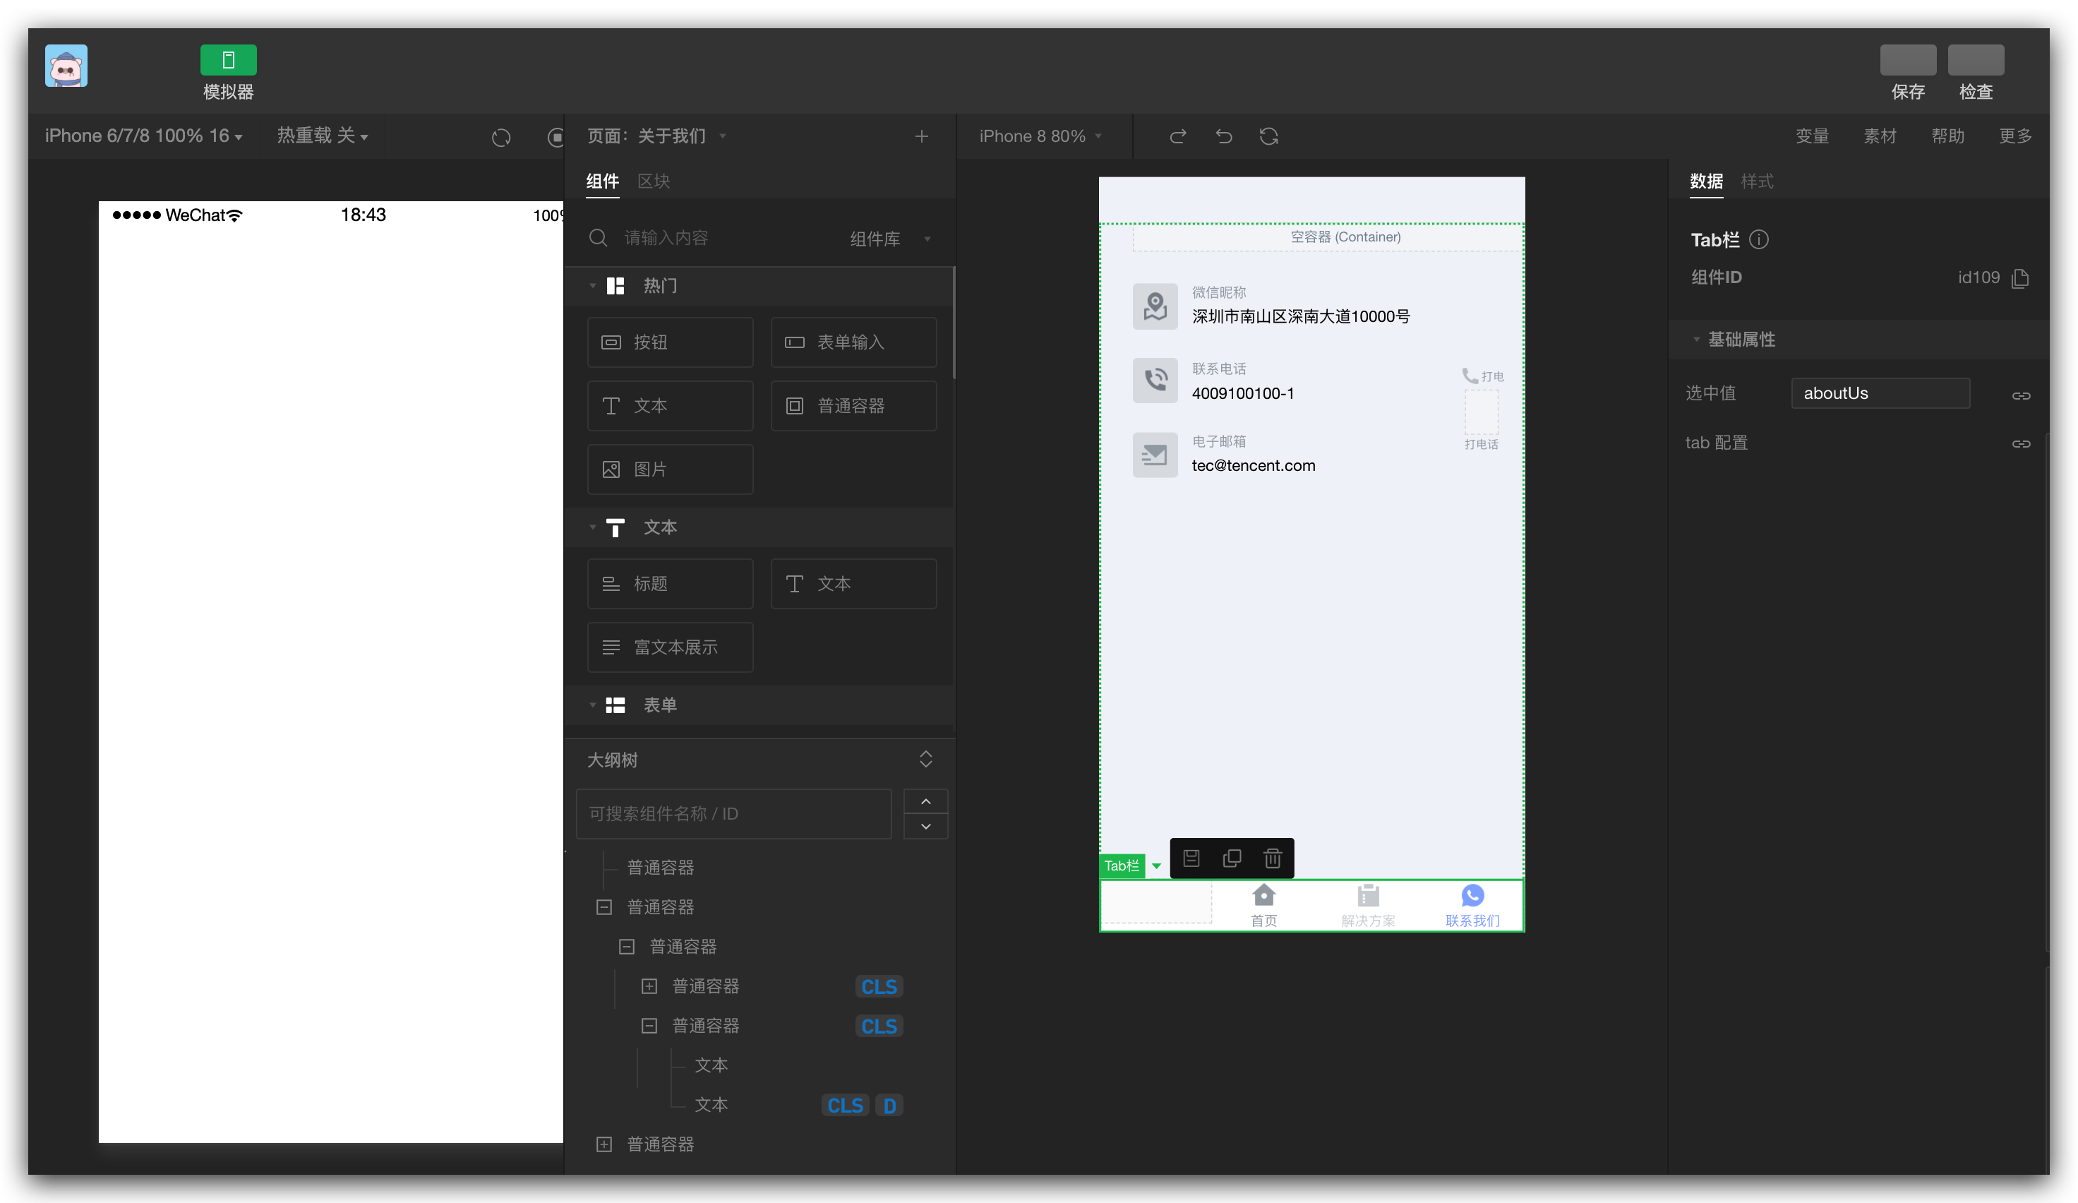The width and height of the screenshot is (2078, 1203).
Task: Duplicate the Tab栏 component with copy icon
Action: tap(1232, 858)
